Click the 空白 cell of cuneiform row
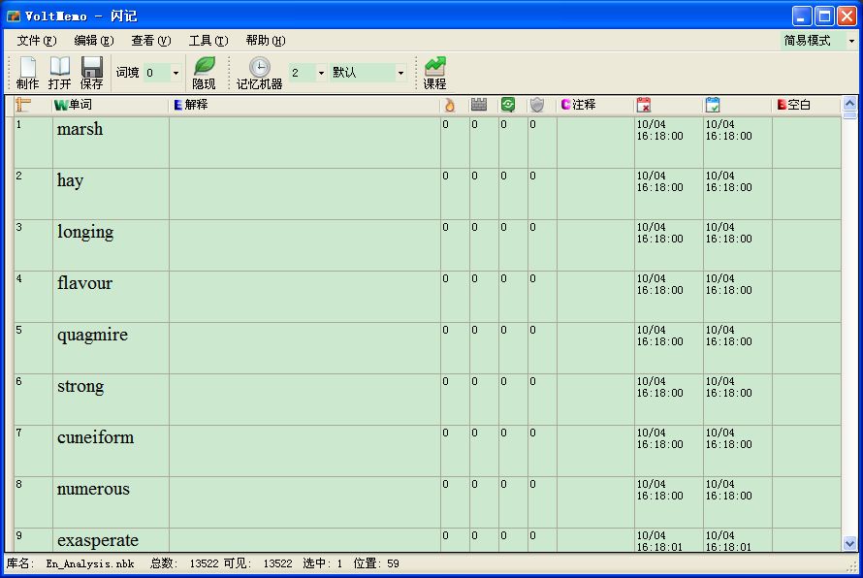 (x=807, y=451)
